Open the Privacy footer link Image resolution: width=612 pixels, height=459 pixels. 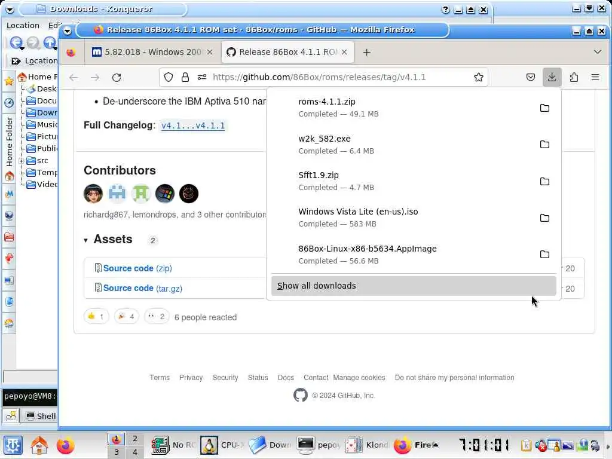(x=191, y=378)
